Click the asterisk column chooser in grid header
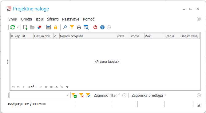206x113 pixels. (x=12, y=36)
